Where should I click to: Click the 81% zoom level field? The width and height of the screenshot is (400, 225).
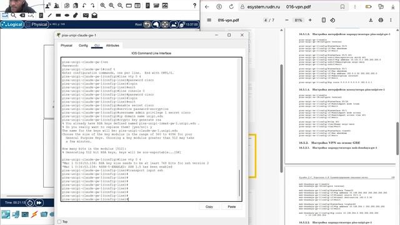(298, 20)
